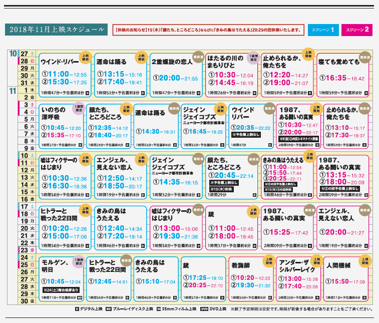This screenshot has height=323, width=379.
Task: Click the 上映開始 badge on 止められるか 12:20 card
Action: coord(308,54)
